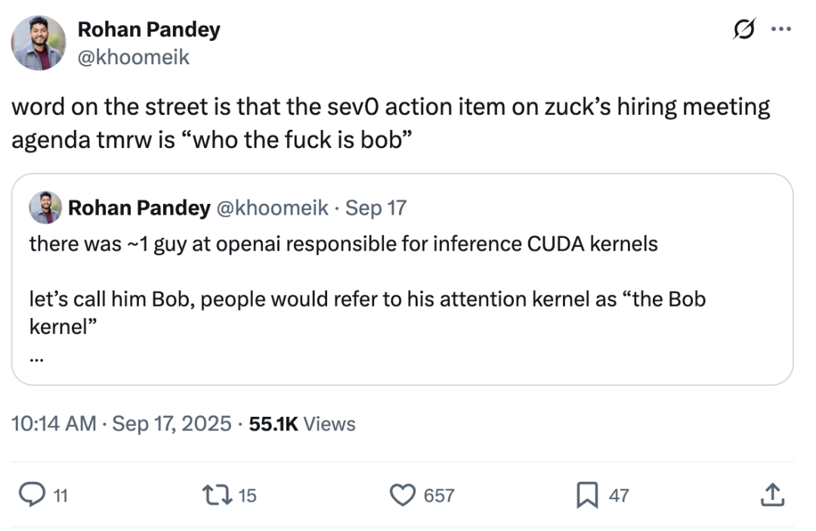816x531 pixels.
Task: Expand the quoted tweet's truncated ellipsis
Action: tap(36, 359)
